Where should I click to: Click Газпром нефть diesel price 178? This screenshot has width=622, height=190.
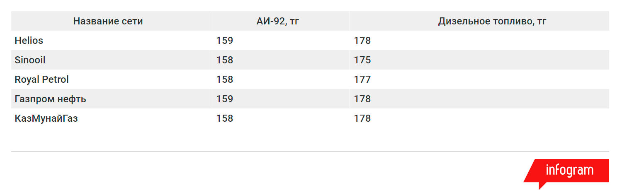pos(362,99)
